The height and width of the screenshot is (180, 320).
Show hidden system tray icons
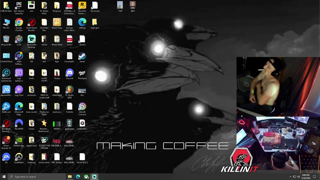(290, 177)
